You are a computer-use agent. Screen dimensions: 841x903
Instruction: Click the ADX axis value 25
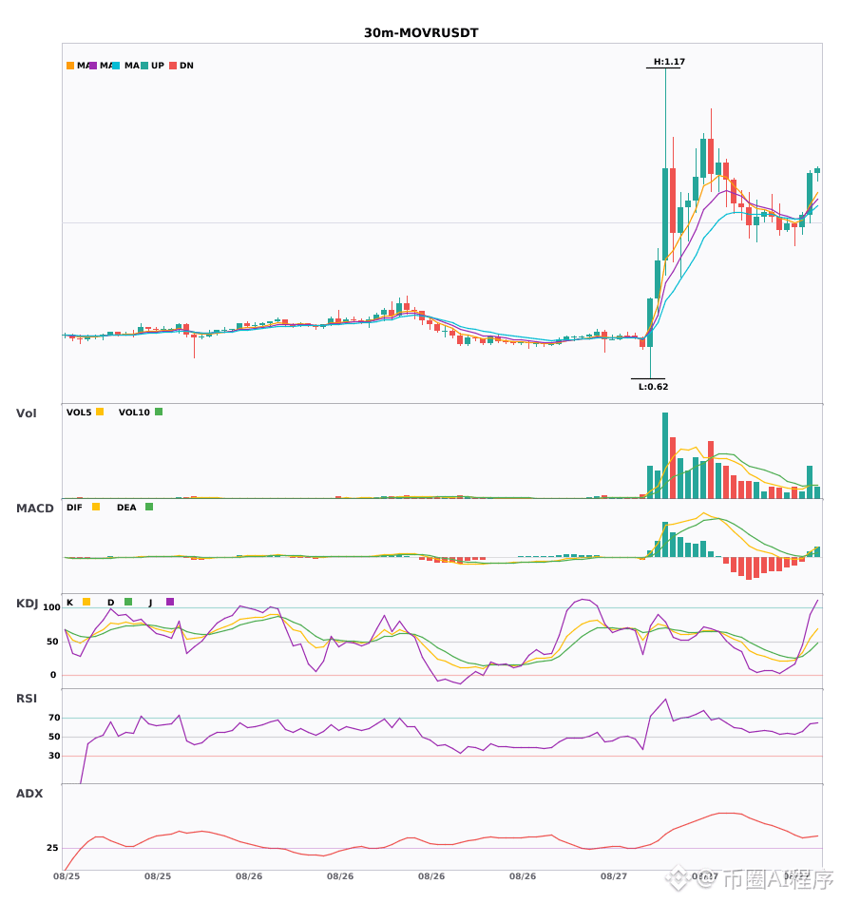point(52,848)
